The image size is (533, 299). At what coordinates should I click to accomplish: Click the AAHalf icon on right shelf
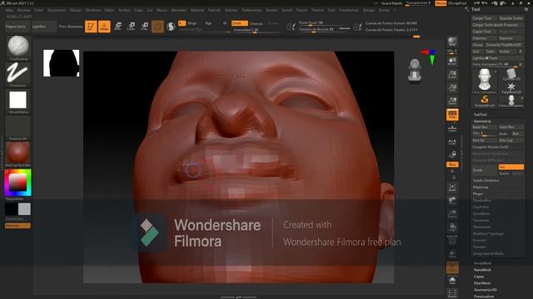click(452, 101)
